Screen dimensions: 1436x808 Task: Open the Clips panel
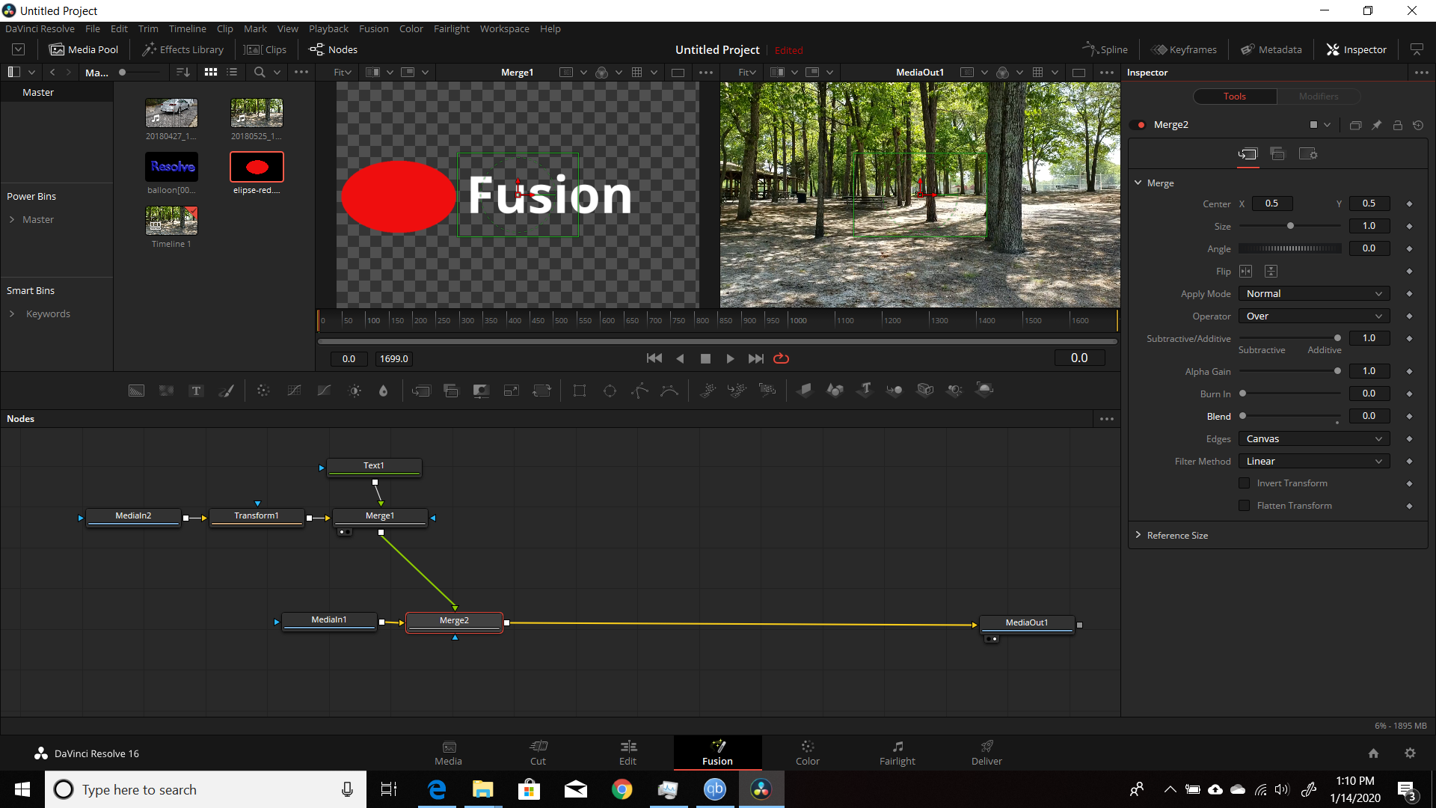[x=266, y=49]
